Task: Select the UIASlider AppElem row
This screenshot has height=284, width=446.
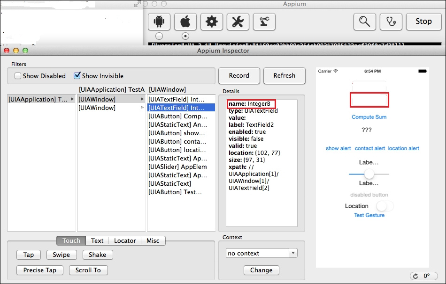Action: pos(181,167)
